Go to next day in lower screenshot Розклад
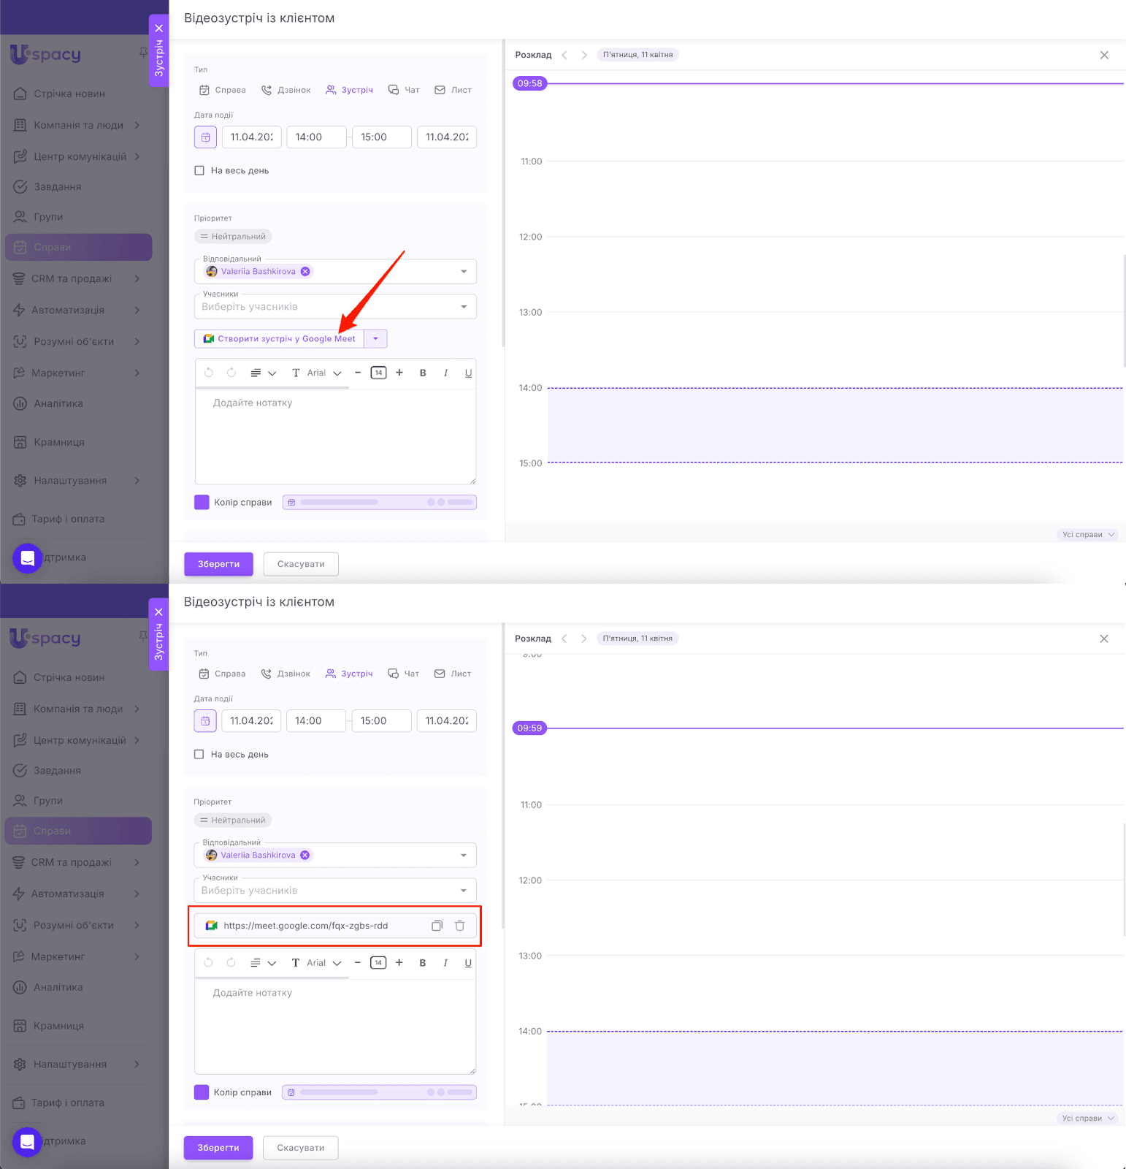Viewport: 1126px width, 1169px height. [x=583, y=639]
